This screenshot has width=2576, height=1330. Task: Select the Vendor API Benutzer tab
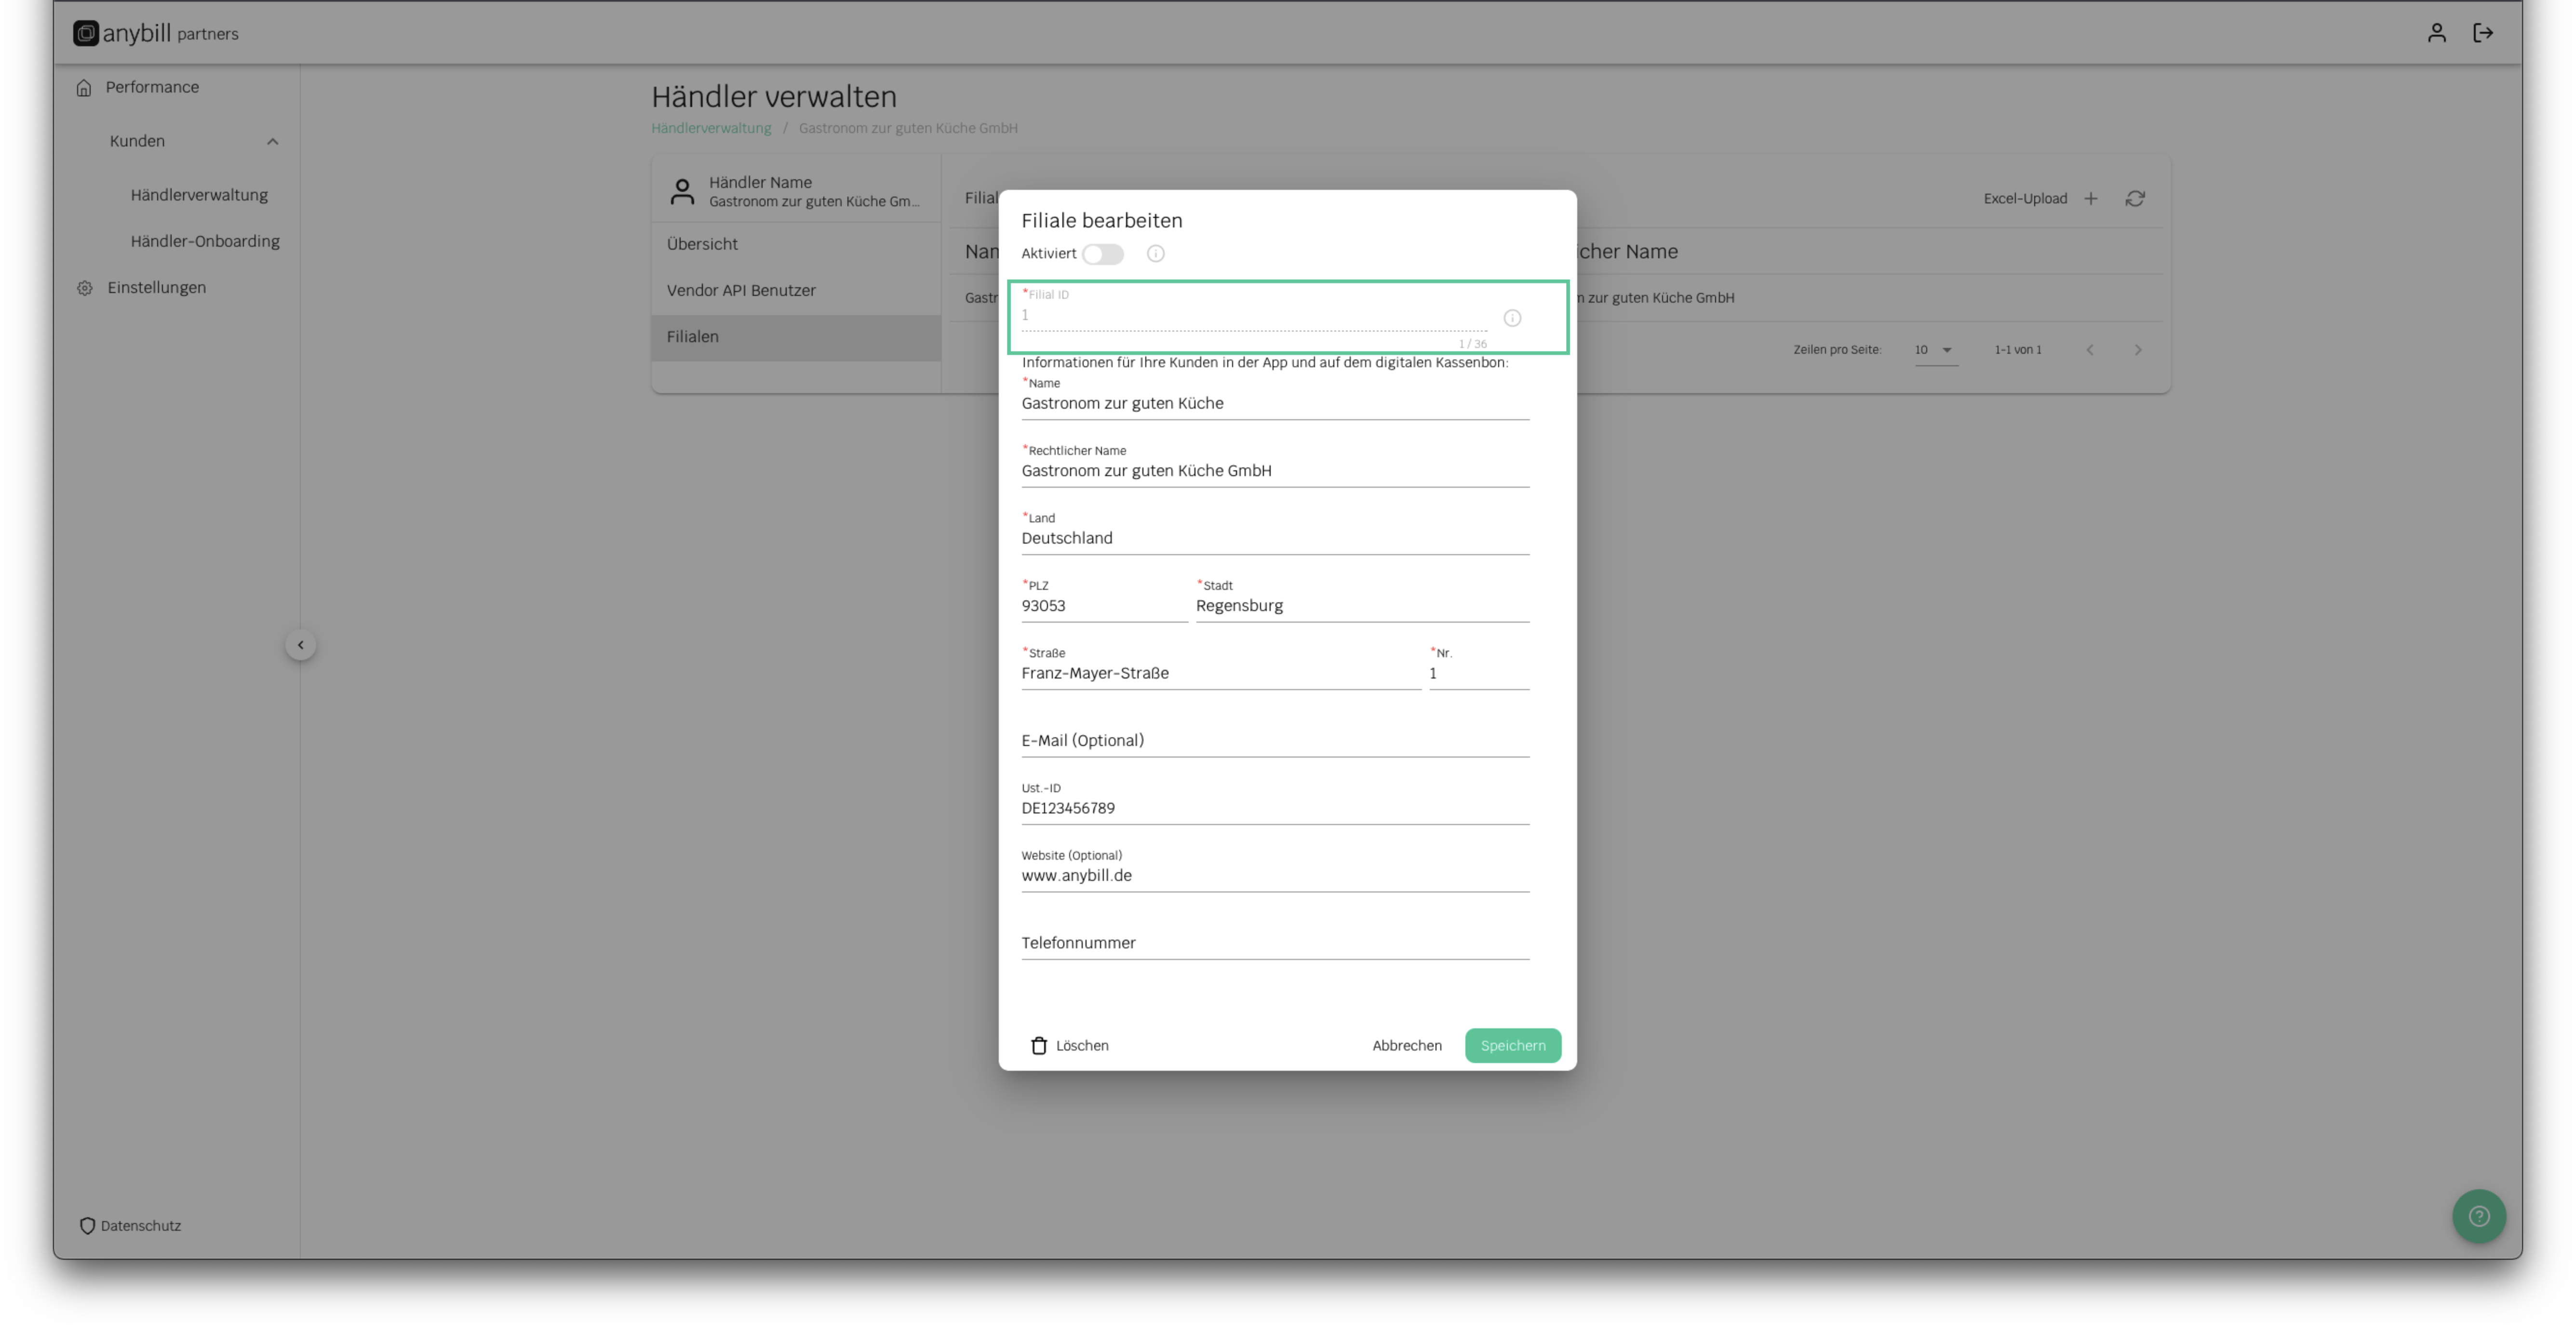(796, 291)
